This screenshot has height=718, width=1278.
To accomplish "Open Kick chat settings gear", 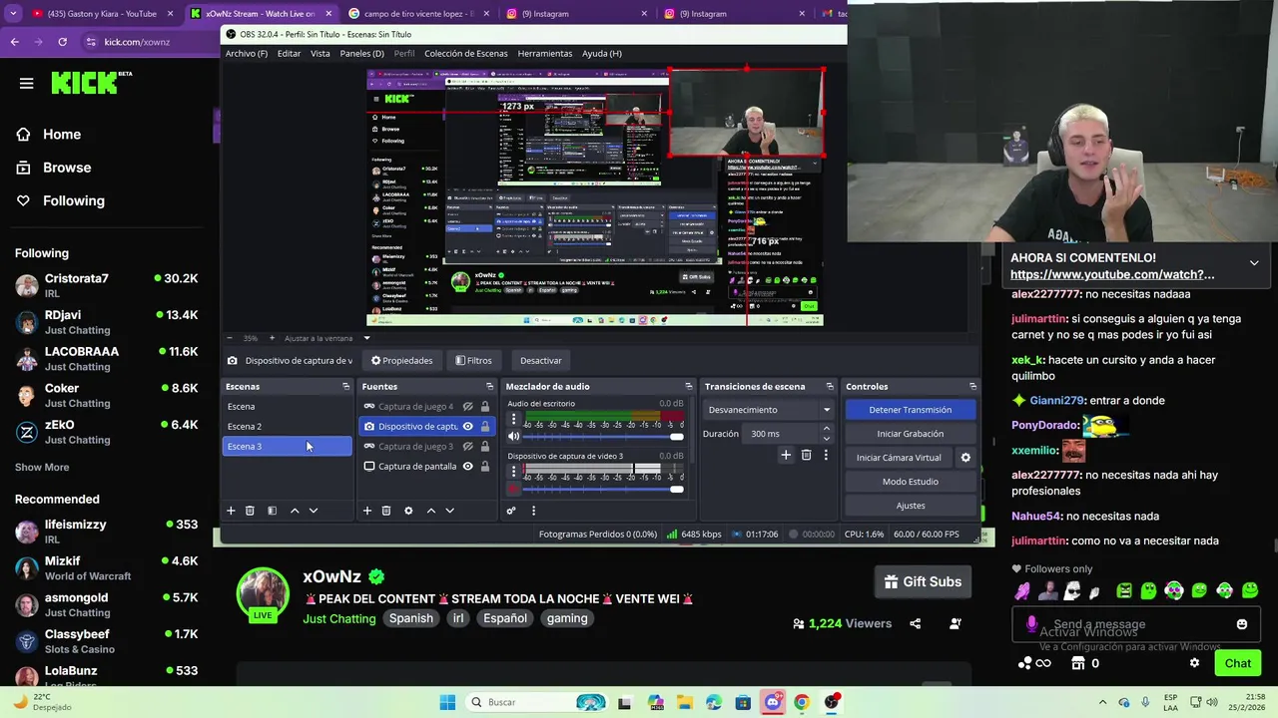I will (1194, 663).
